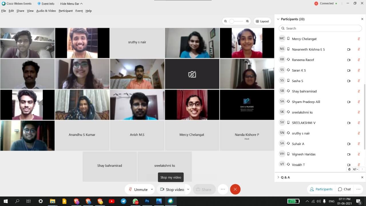
Task: Open dropdown arrow next to Stop video
Action: (x=188, y=189)
